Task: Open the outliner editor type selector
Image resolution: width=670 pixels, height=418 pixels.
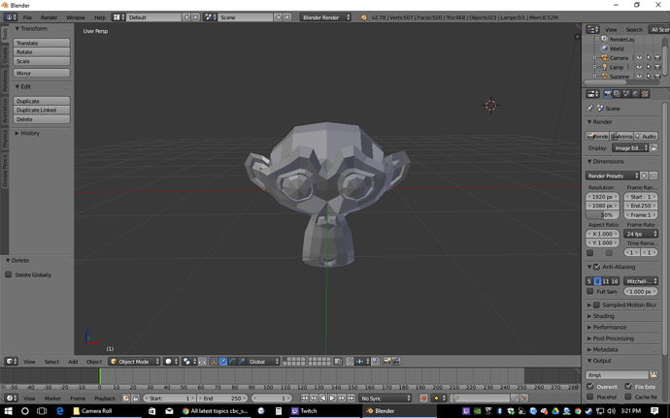Action: 592,29
